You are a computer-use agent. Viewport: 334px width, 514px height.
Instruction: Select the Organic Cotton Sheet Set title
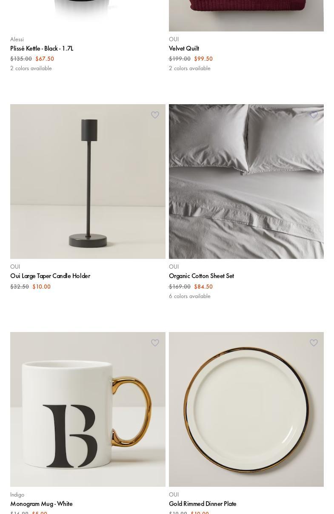coord(201,276)
